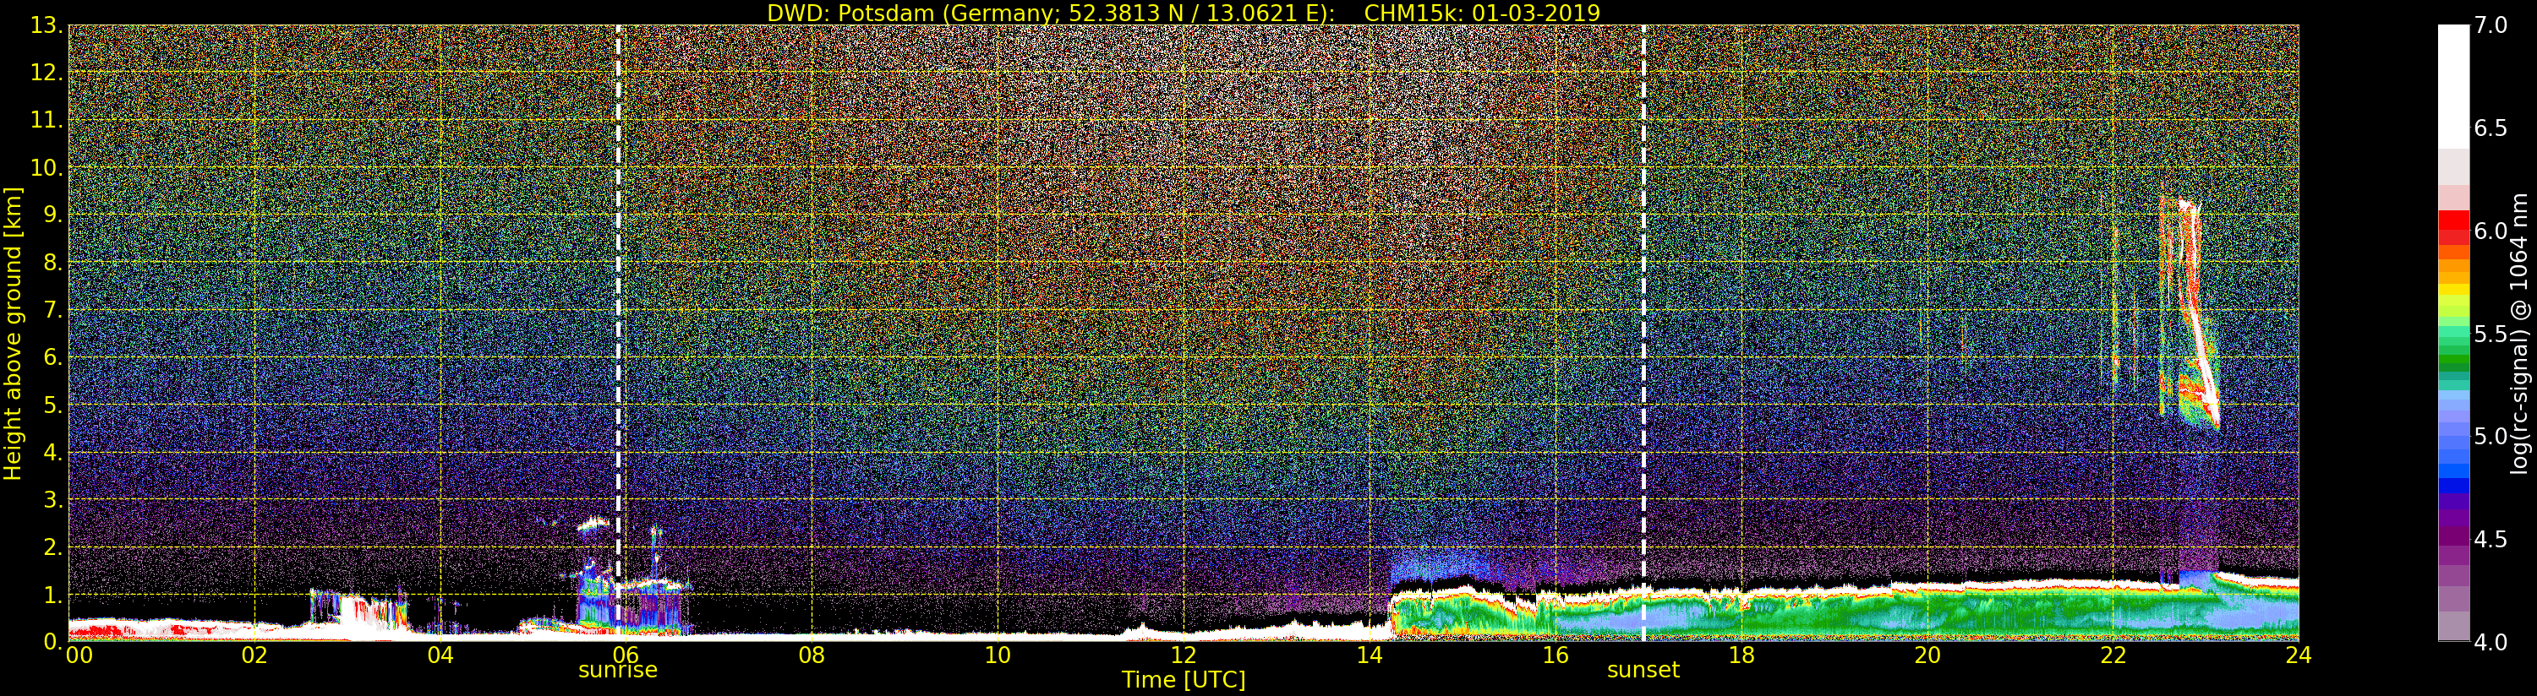This screenshot has height=696, width=2537.
Task: Click height axis tick label '1.'
Action: [x=52, y=595]
